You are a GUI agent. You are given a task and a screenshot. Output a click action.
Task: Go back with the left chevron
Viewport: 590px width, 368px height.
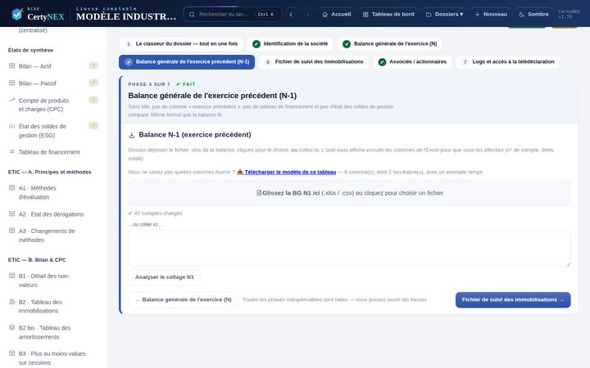pos(291,14)
